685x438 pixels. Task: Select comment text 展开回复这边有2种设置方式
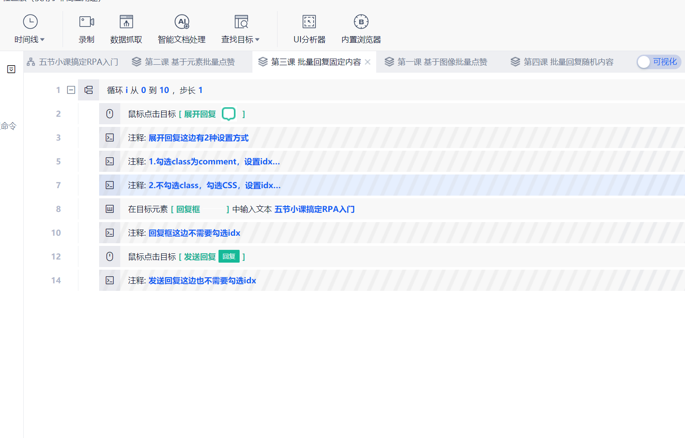point(199,138)
